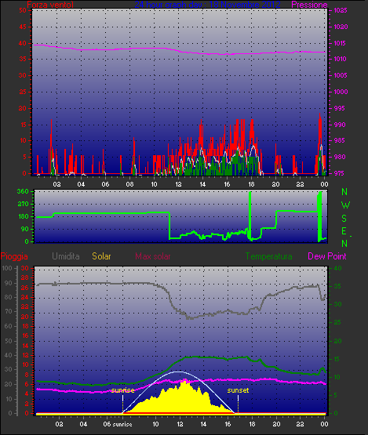Click the 'W' compass letter beside the direction chart

(345, 205)
